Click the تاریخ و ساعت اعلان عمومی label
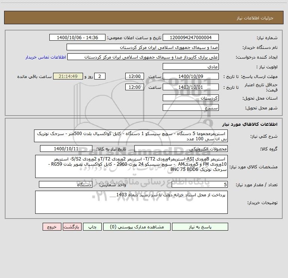The height and width of the screenshot is (278, 288). coord(134,38)
